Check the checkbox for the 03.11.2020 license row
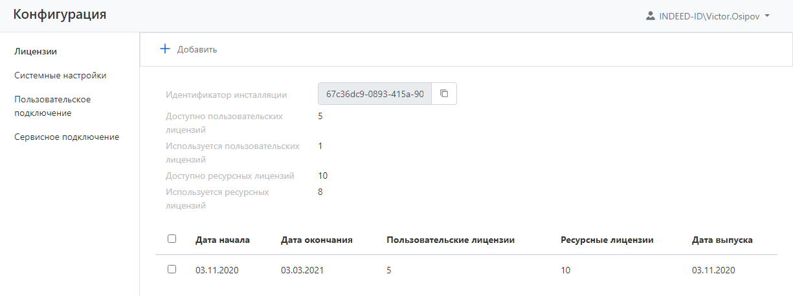Image resolution: width=793 pixels, height=296 pixels. 172,269
